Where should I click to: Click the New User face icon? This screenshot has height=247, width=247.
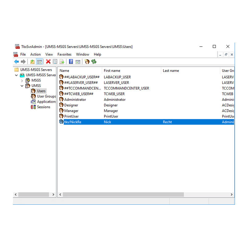point(87,61)
